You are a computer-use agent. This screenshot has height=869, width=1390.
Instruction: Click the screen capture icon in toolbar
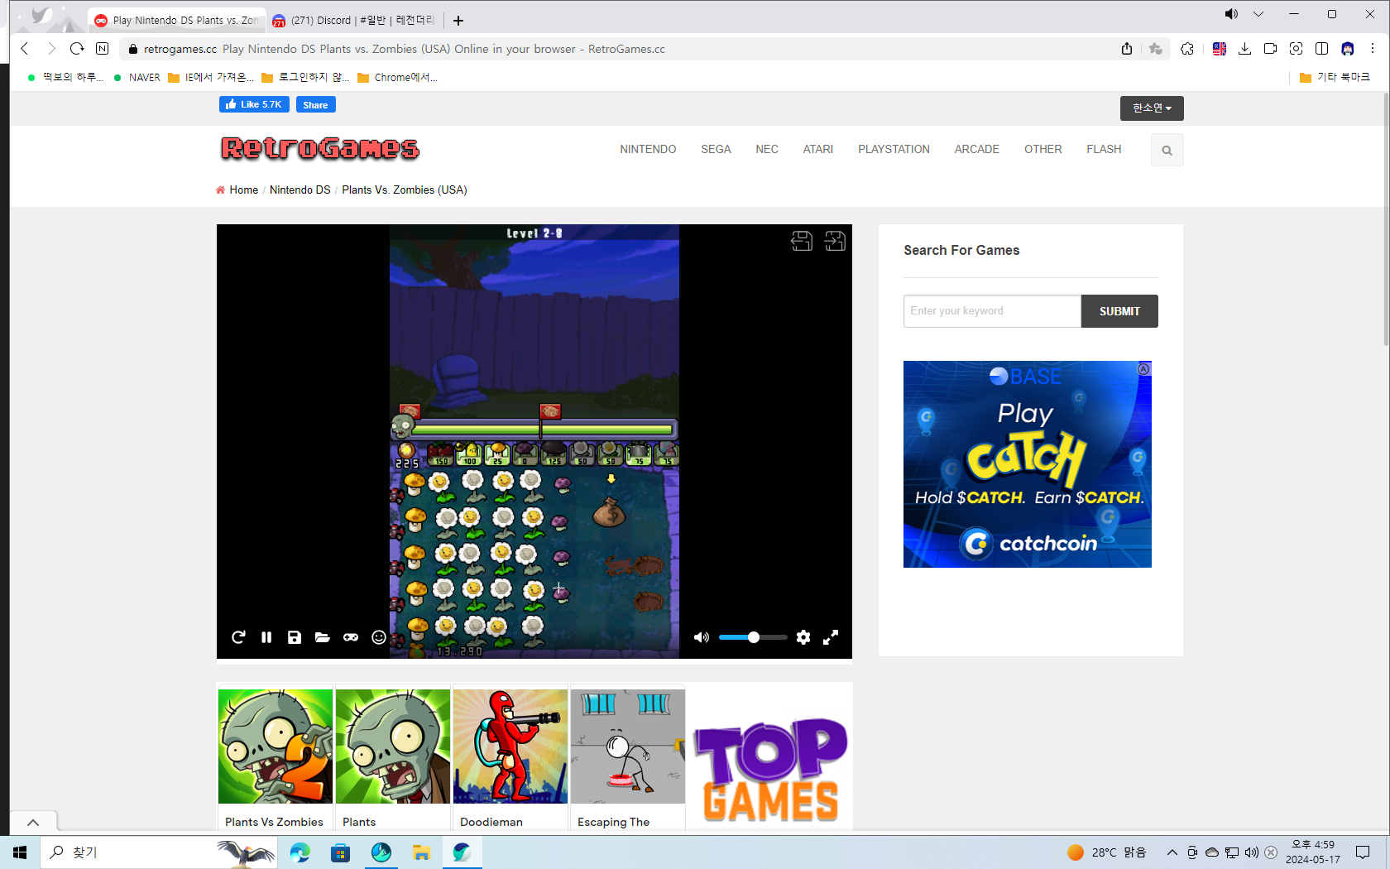click(1296, 49)
